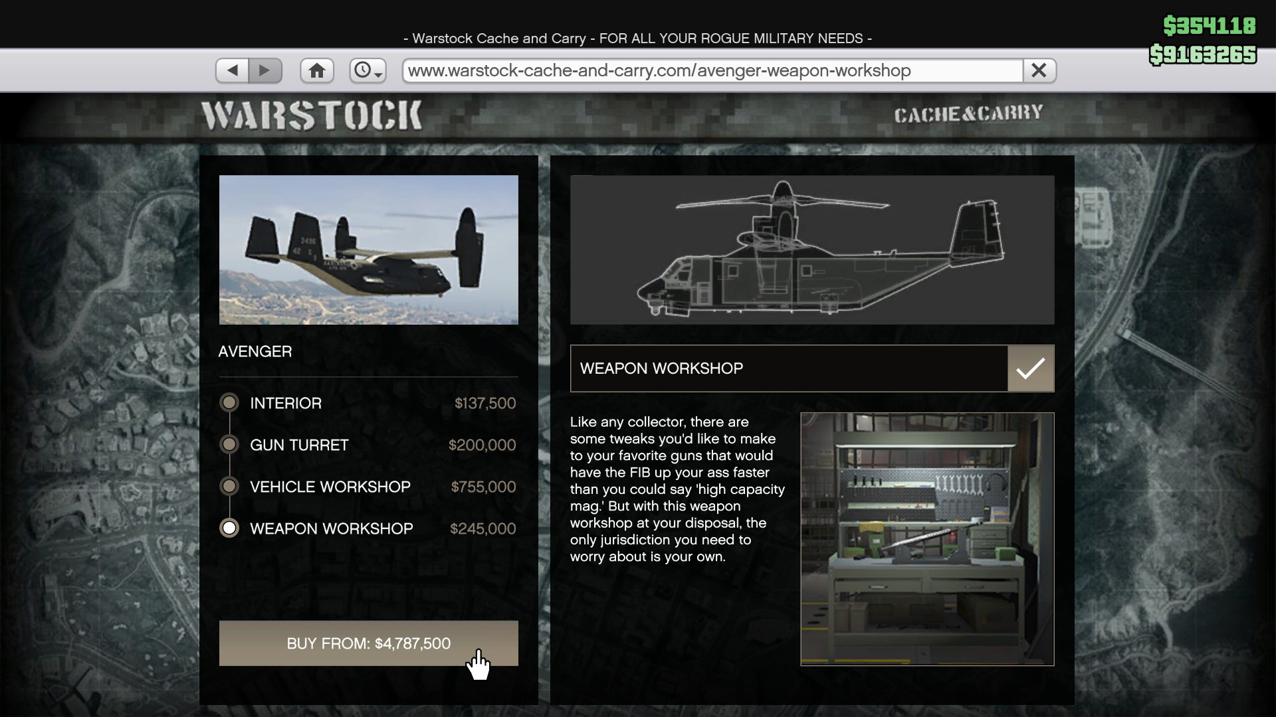Click the Warstock logo header
Image resolution: width=1276 pixels, height=717 pixels.
[x=312, y=116]
